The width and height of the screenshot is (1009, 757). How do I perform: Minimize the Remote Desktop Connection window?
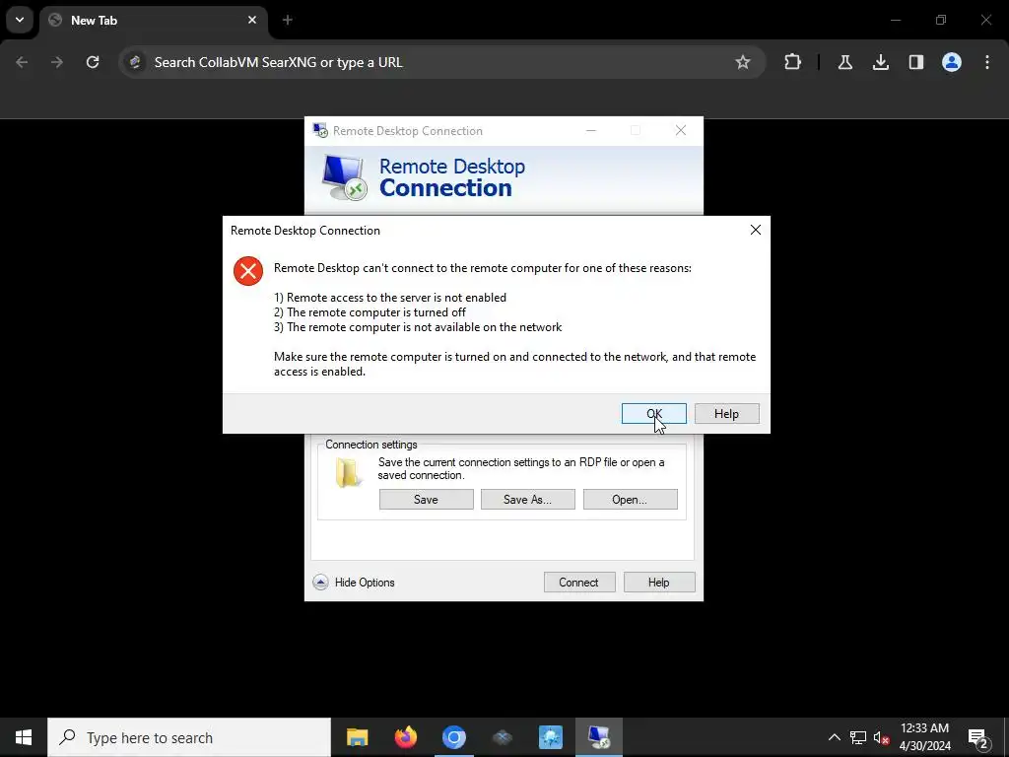(591, 131)
